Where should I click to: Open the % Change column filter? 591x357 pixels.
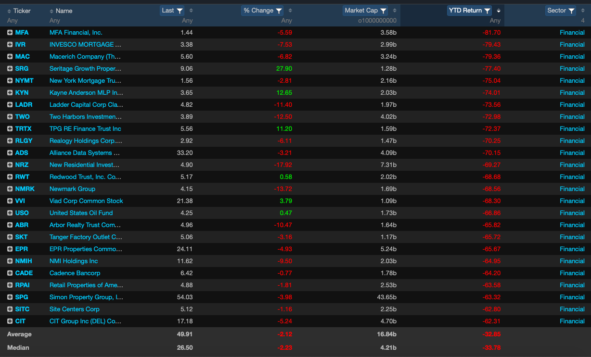(263, 11)
